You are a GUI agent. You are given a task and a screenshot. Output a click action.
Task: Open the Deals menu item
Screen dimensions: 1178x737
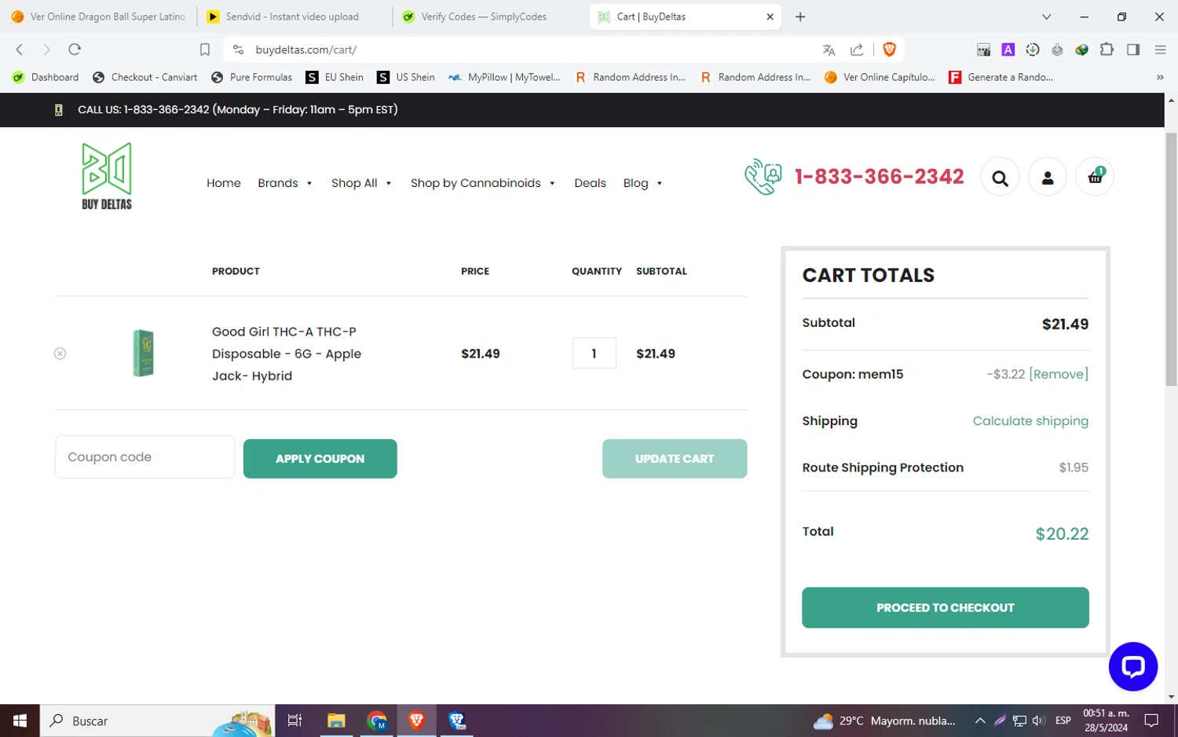[590, 183]
